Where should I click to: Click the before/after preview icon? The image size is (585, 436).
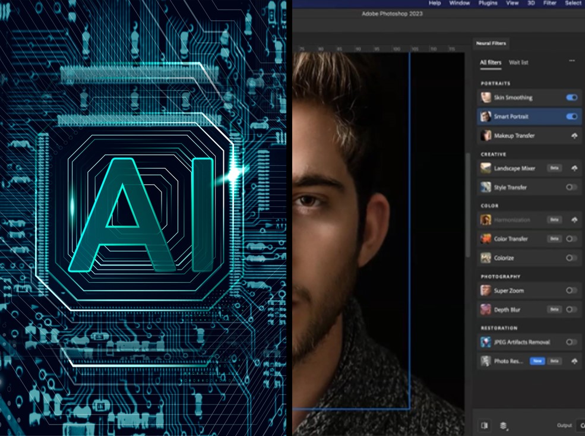click(484, 425)
